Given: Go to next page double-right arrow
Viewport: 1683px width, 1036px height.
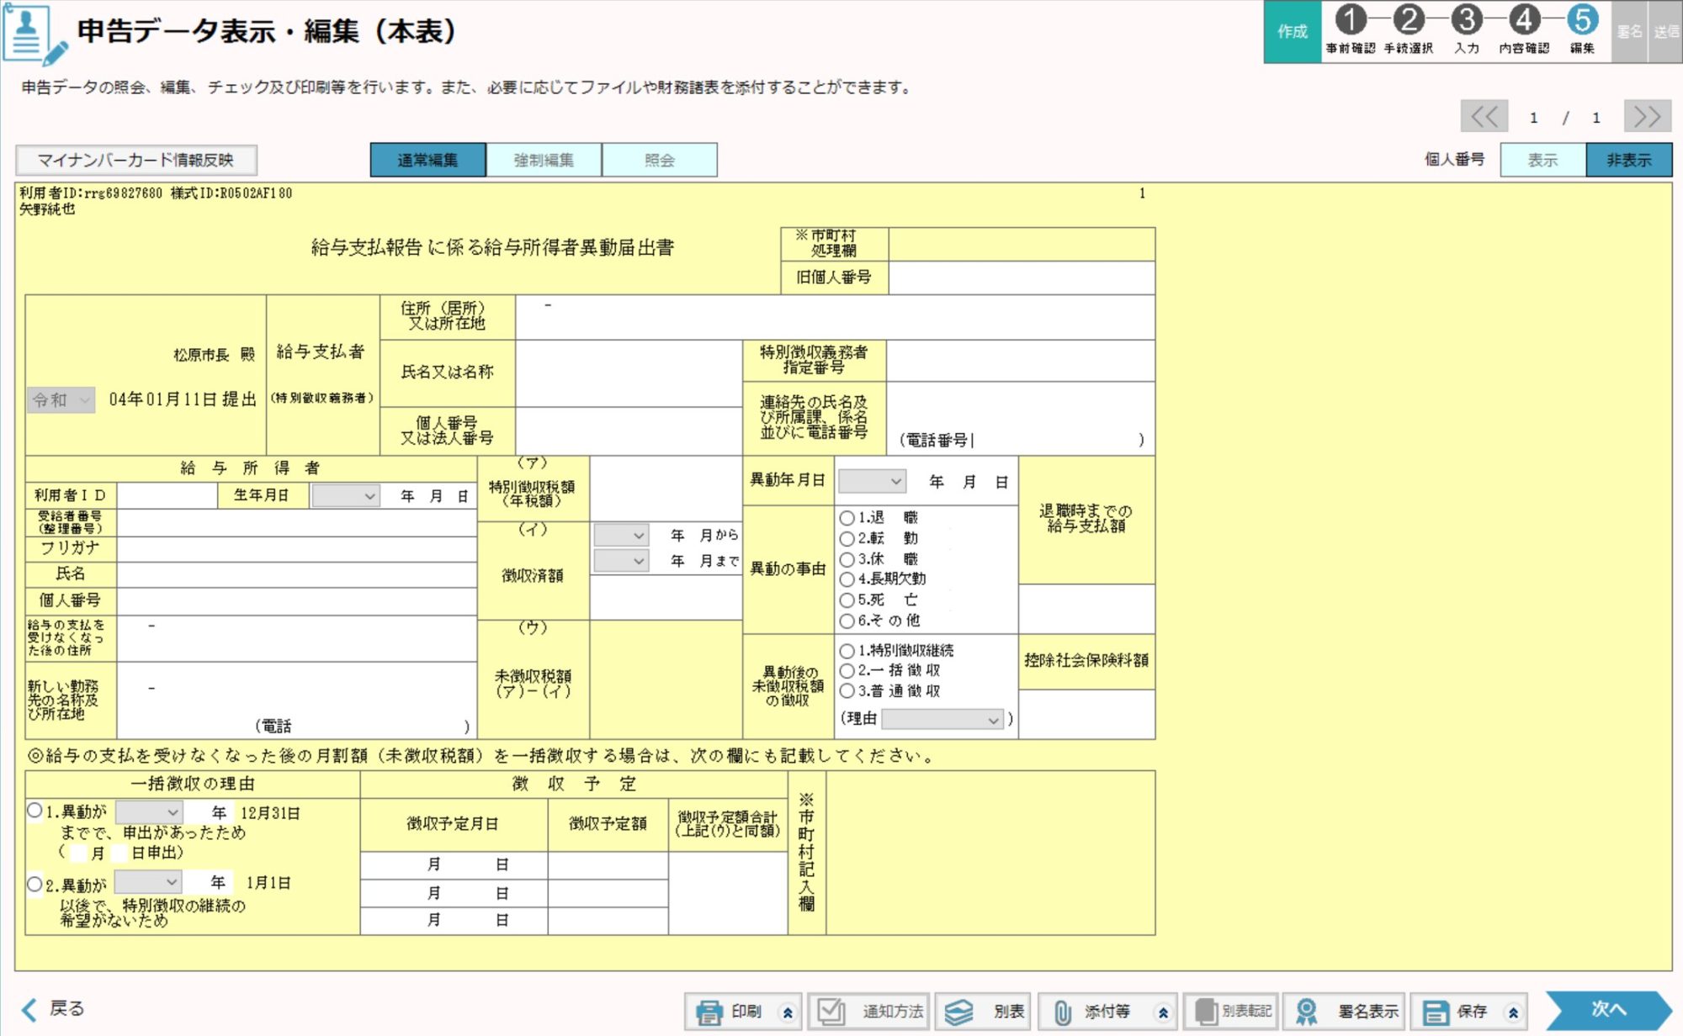Looking at the screenshot, I should point(1647,116).
